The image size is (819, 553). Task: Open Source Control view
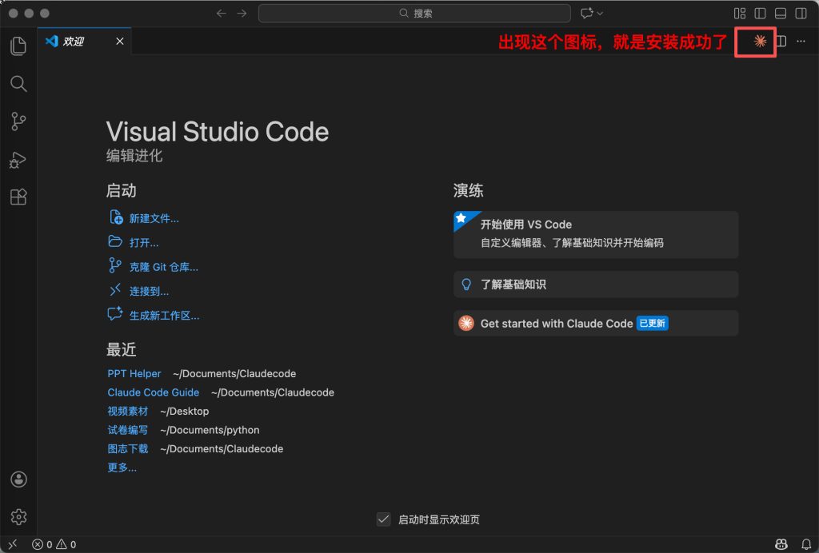pos(18,121)
